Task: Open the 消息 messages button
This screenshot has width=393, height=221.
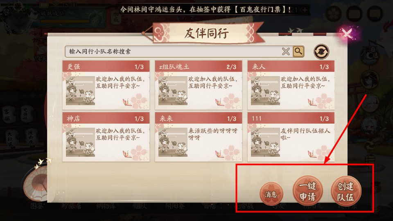Action: 271,194
